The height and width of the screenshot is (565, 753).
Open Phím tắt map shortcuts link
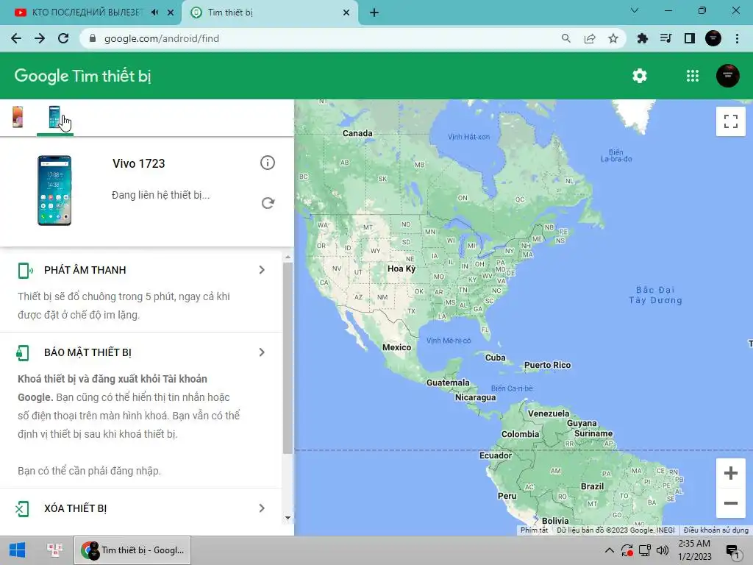(x=534, y=530)
